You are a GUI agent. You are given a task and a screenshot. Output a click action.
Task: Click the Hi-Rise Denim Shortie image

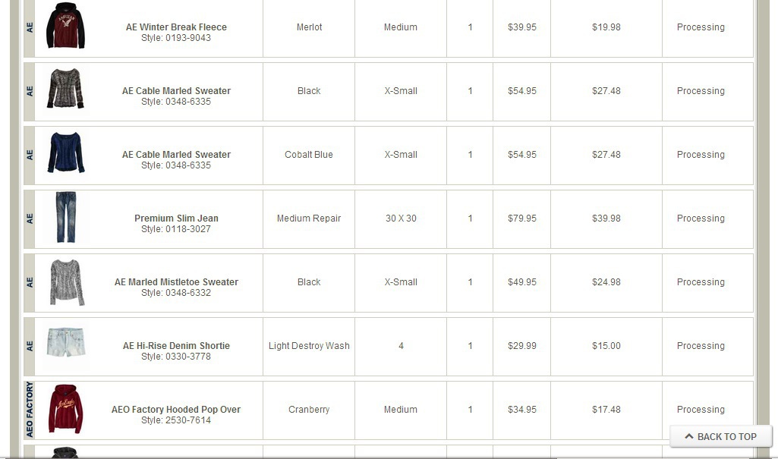(x=66, y=343)
